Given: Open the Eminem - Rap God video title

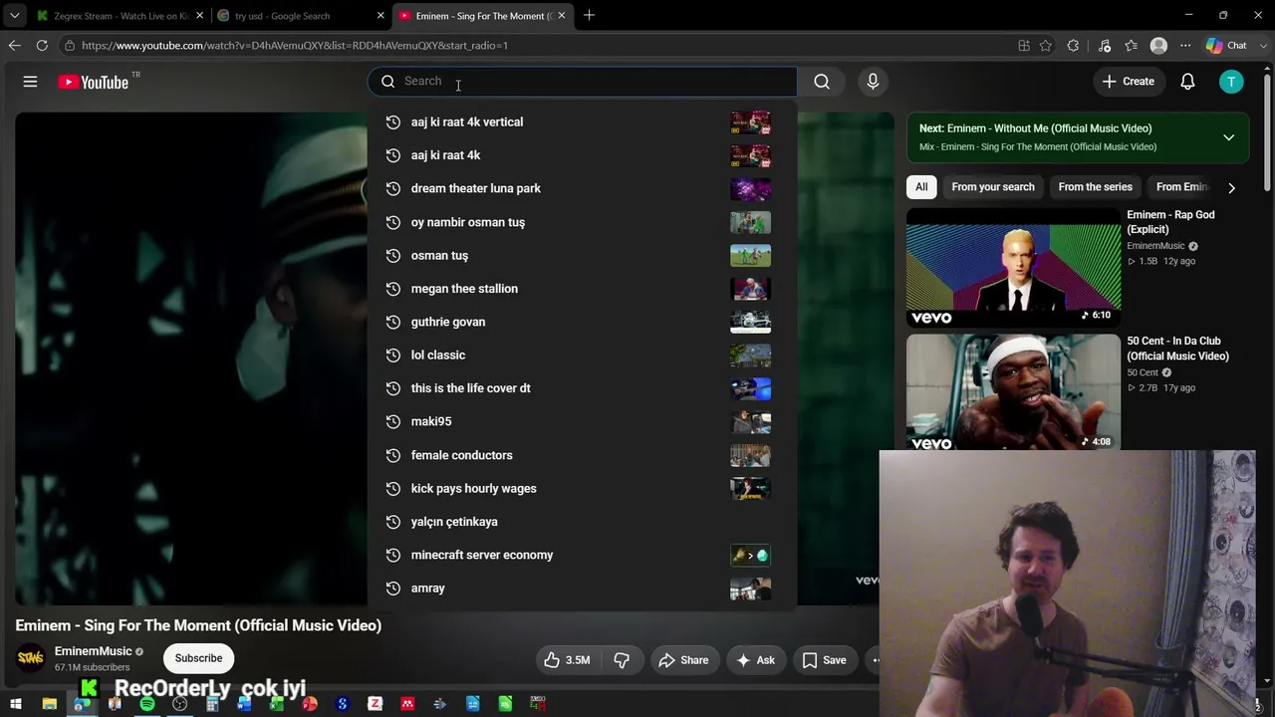Looking at the screenshot, I should [x=1170, y=222].
